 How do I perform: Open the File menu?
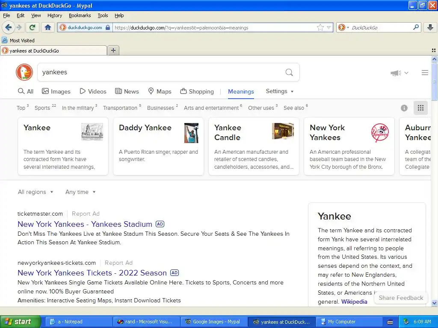(x=6, y=15)
